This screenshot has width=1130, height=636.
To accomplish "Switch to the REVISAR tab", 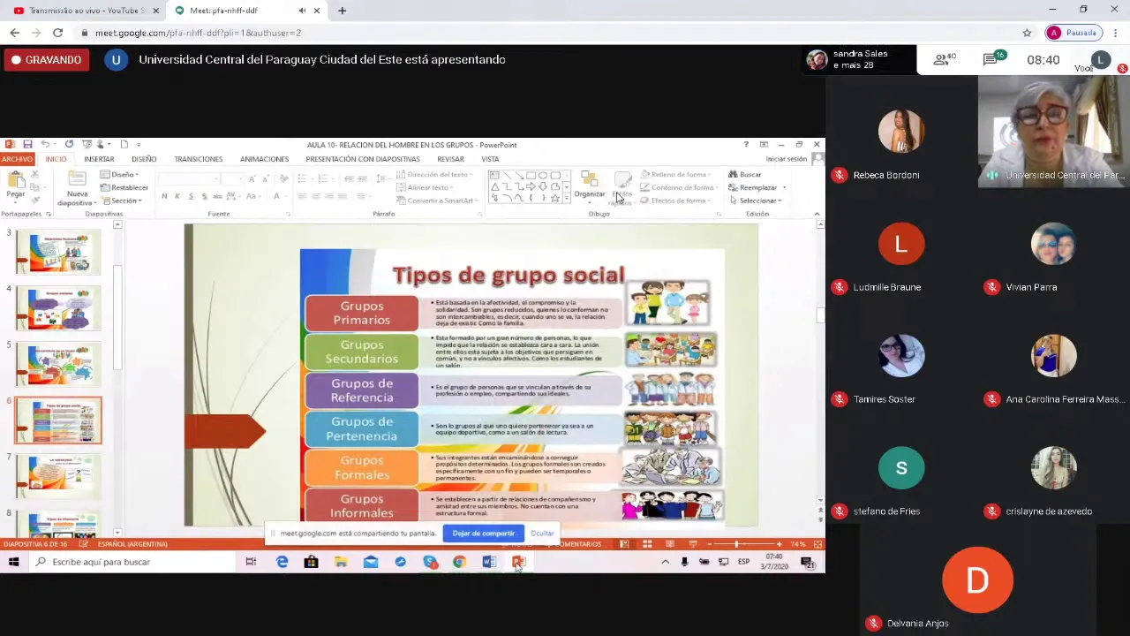I will (450, 159).
